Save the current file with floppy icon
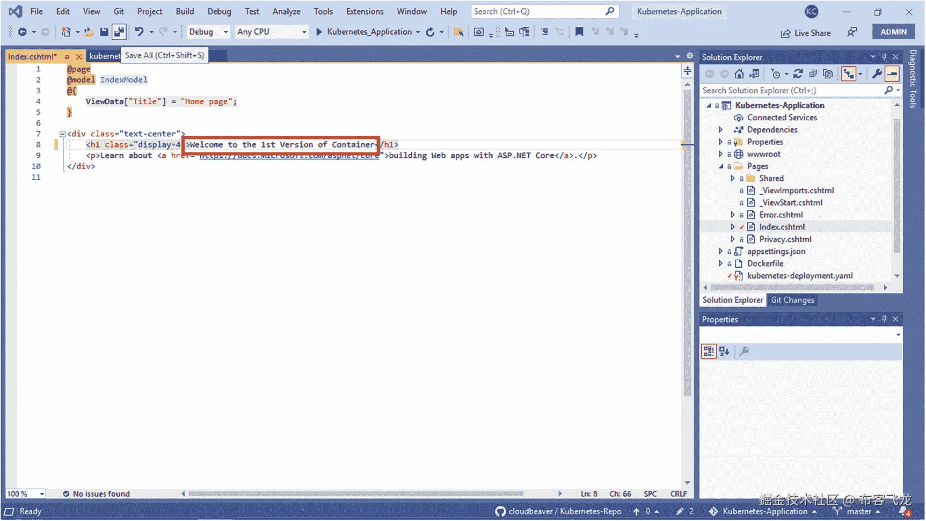 (104, 32)
